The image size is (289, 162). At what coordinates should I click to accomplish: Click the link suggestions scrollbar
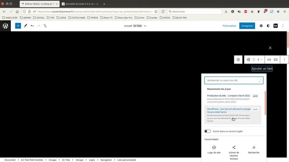click(x=265, y=103)
